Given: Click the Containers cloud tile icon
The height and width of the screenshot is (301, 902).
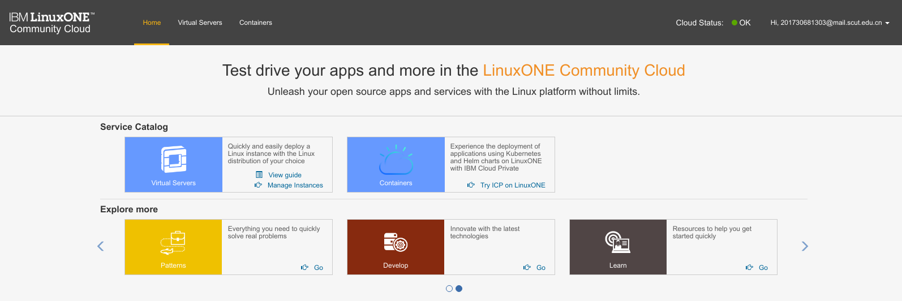Looking at the screenshot, I should pyautogui.click(x=396, y=159).
